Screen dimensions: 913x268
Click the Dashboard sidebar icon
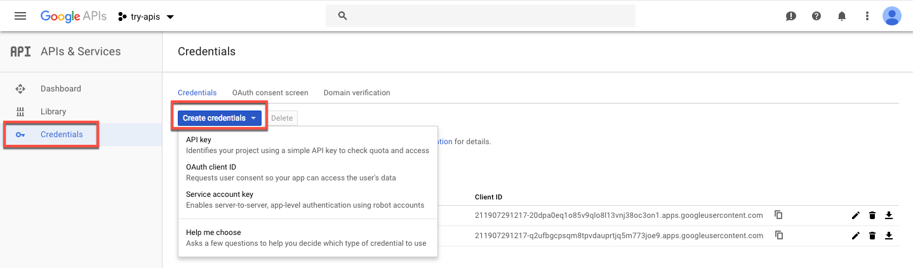20,89
